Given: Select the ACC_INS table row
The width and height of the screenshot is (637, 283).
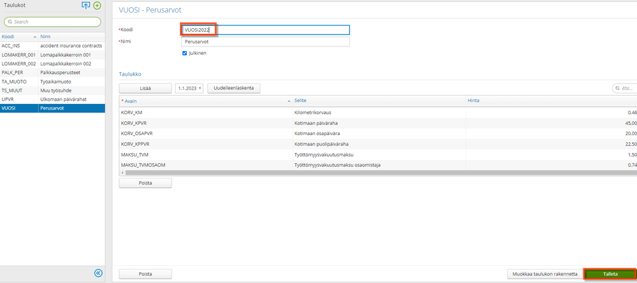Looking at the screenshot, I should [52, 46].
